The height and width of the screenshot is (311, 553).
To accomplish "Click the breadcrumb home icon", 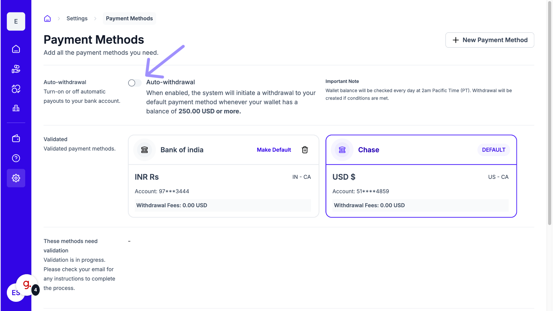I will coord(47,18).
